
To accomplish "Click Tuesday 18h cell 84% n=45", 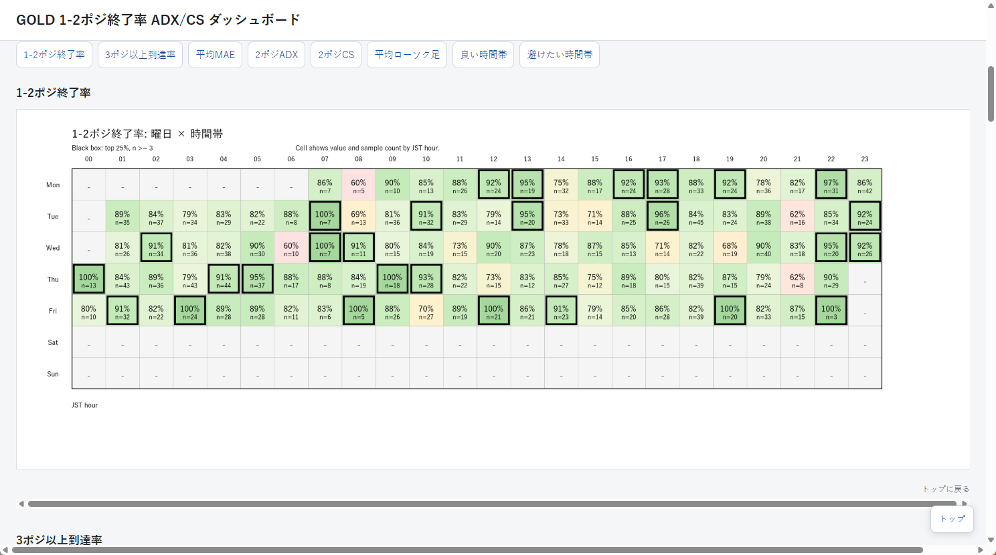I will pos(696,217).
